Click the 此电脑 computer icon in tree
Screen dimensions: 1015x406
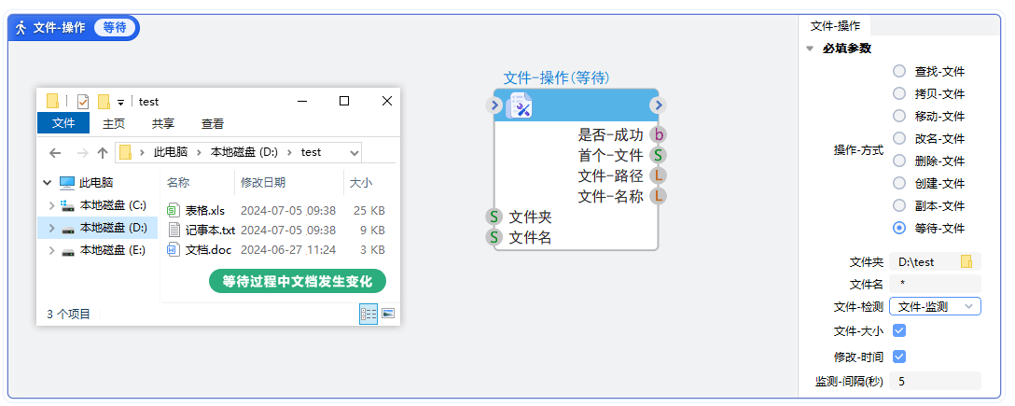pos(66,183)
